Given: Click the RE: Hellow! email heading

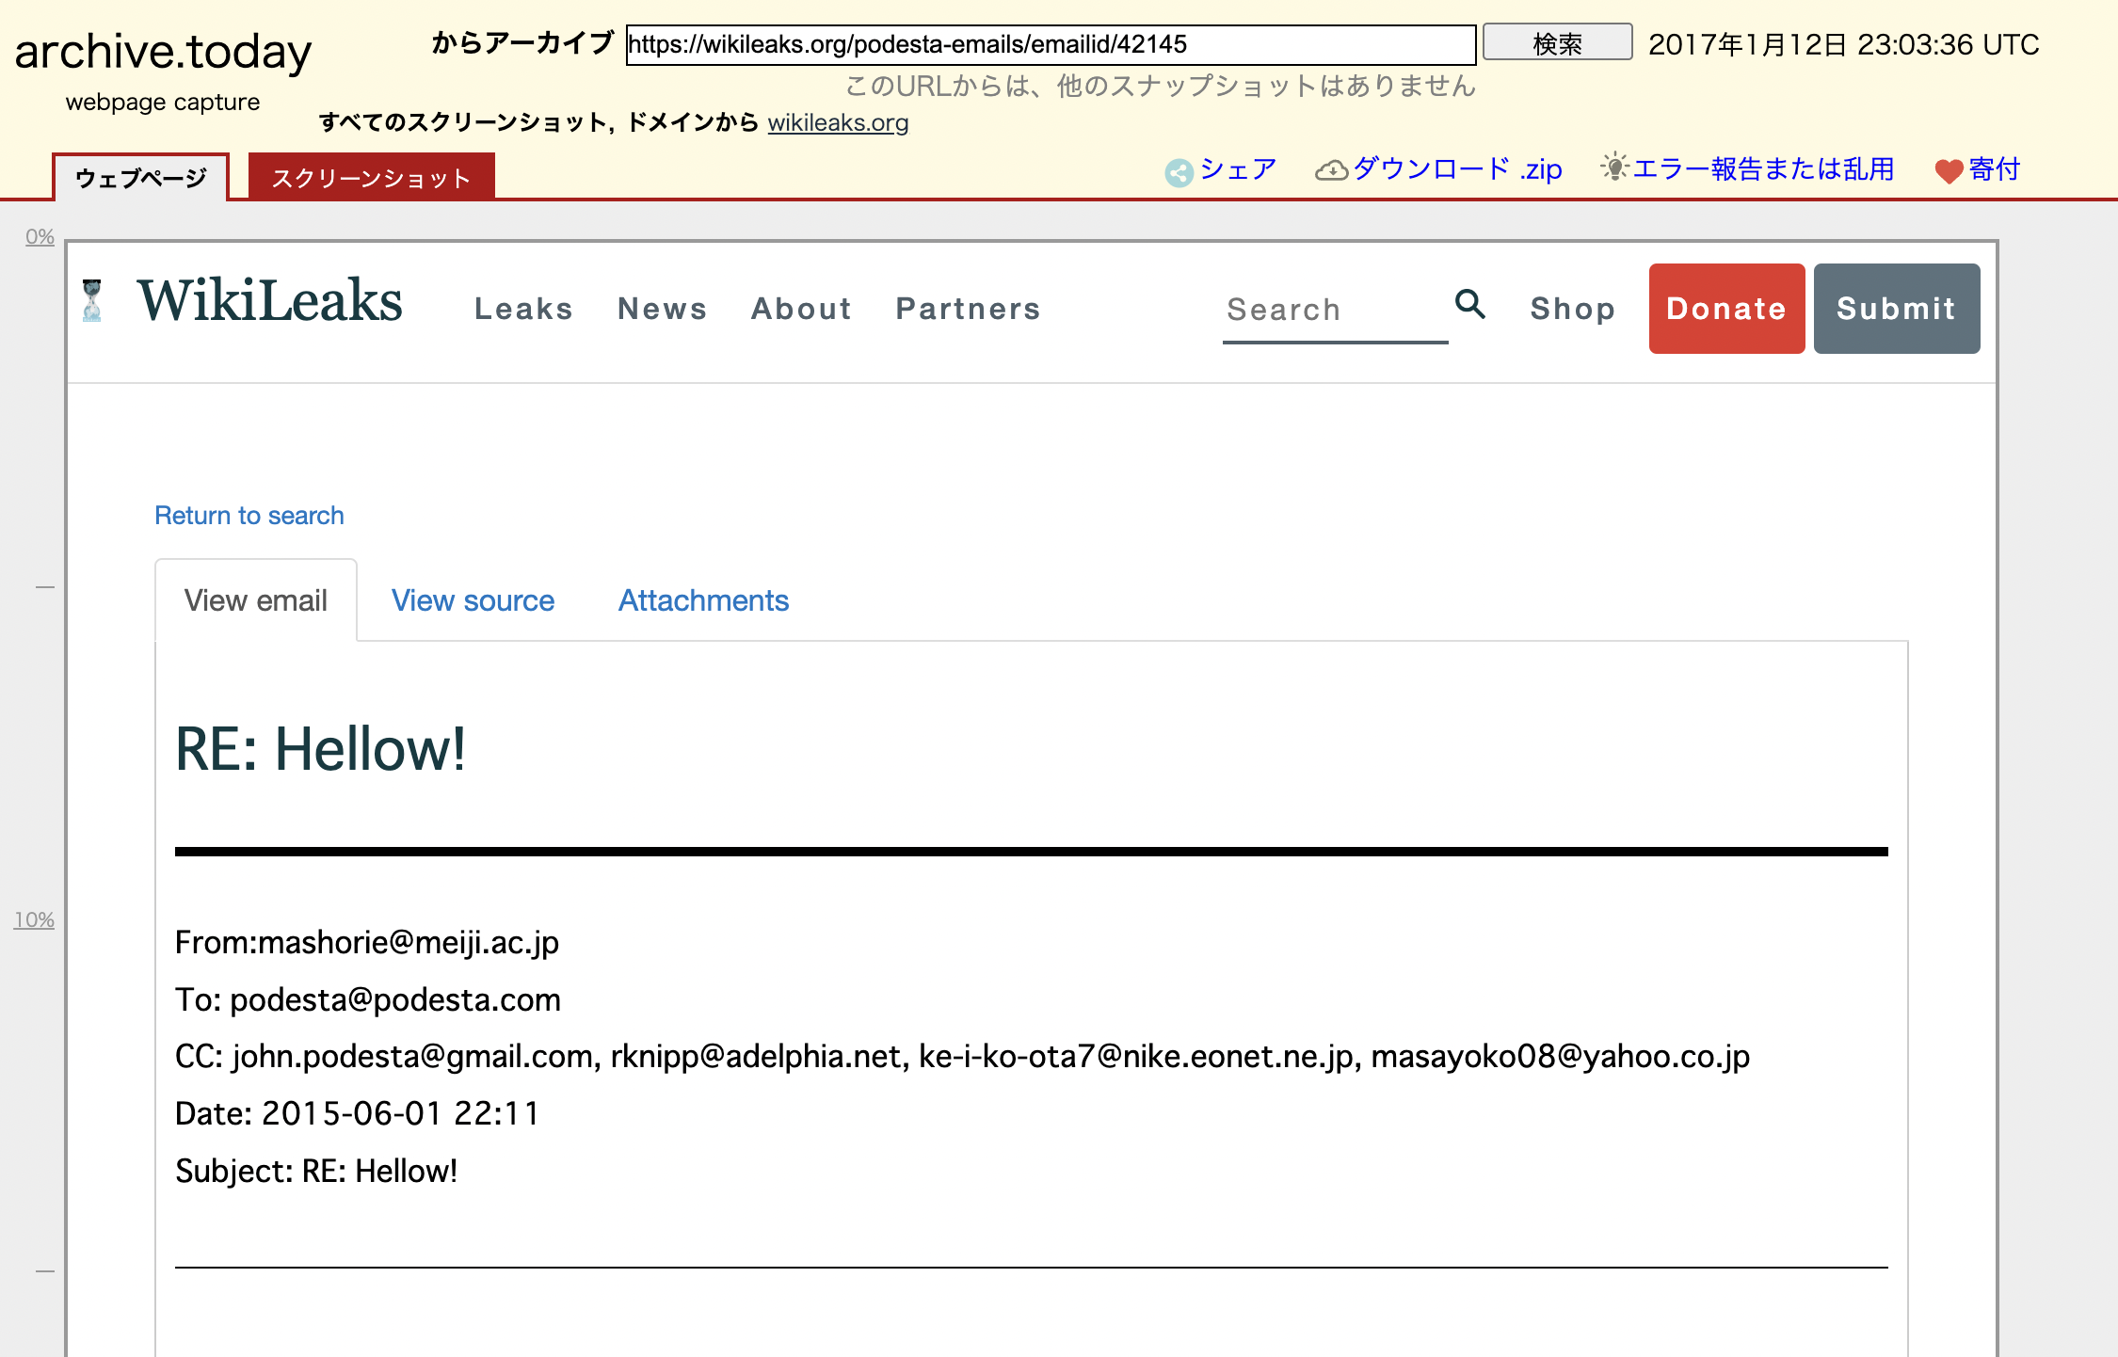Looking at the screenshot, I should (x=320, y=749).
